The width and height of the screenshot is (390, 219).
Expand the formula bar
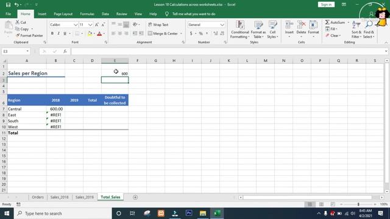[x=386, y=51]
